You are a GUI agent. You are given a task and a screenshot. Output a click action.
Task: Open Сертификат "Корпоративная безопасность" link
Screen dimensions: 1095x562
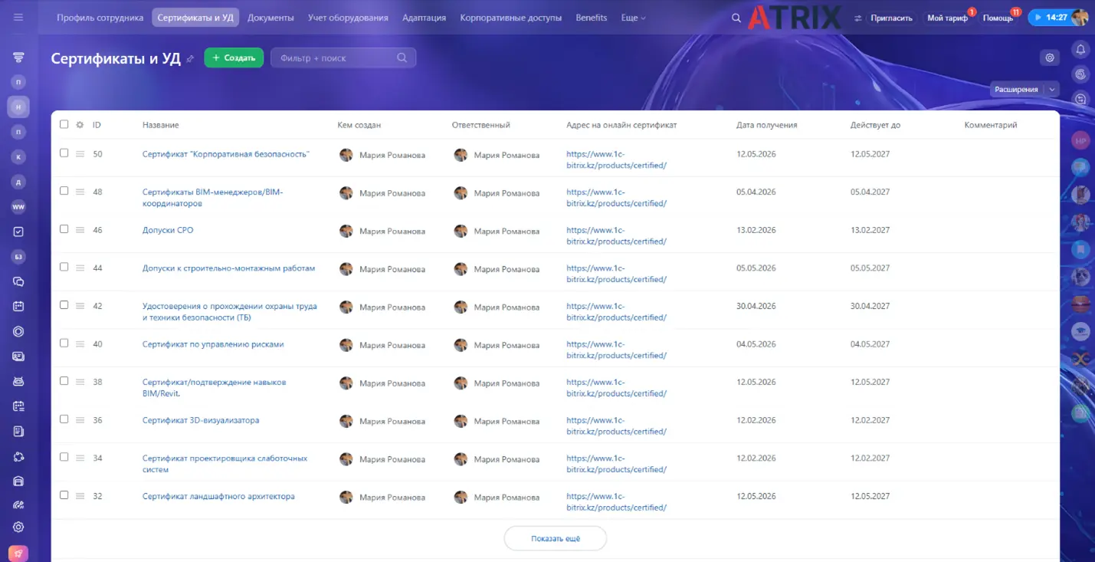(226, 154)
